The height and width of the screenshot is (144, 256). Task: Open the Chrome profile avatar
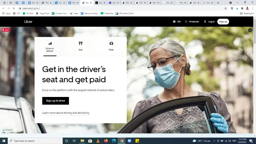pos(247,8)
